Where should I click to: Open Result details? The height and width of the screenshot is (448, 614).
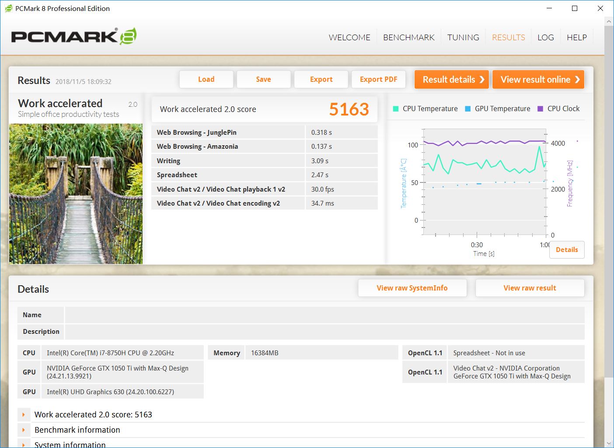(452, 80)
